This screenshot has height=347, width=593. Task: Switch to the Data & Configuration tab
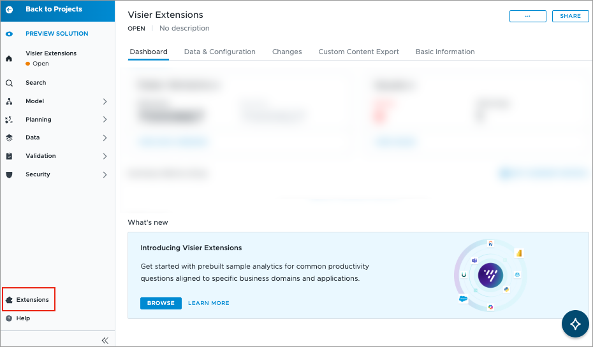(220, 52)
